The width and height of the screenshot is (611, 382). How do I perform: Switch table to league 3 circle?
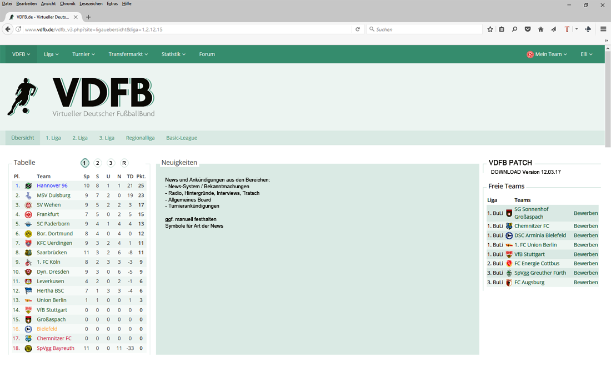pos(111,163)
